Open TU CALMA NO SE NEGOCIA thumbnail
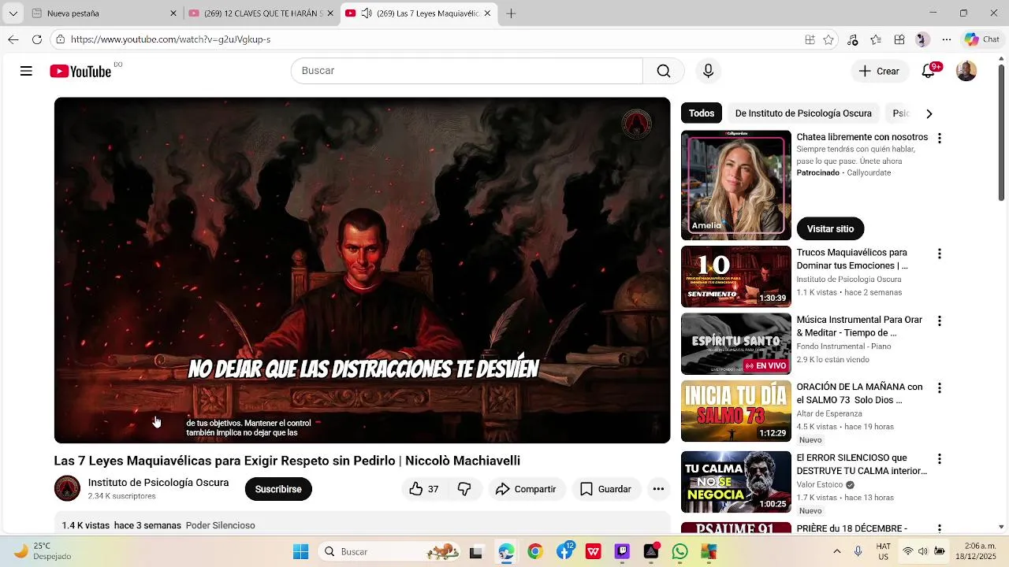The image size is (1009, 567). click(735, 482)
